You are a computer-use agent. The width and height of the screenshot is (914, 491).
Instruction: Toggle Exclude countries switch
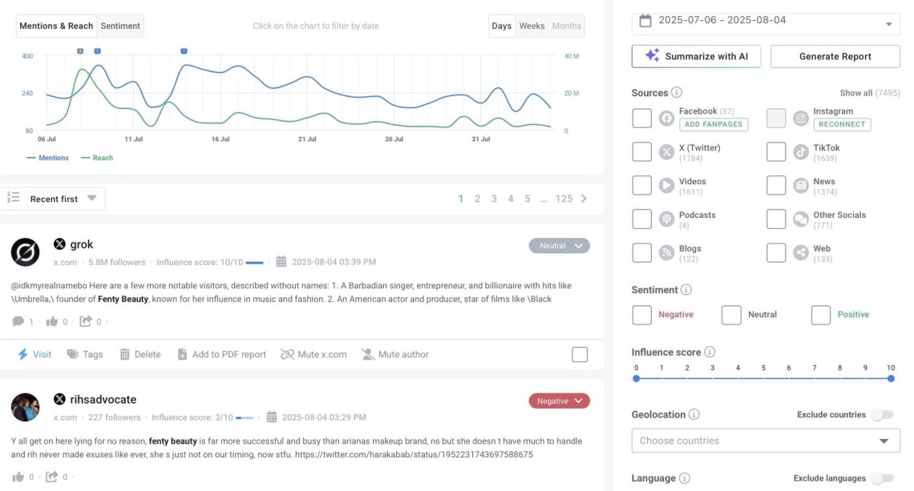point(882,415)
